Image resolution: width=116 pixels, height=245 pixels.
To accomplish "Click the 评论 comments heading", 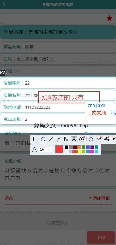I will 9,198.
